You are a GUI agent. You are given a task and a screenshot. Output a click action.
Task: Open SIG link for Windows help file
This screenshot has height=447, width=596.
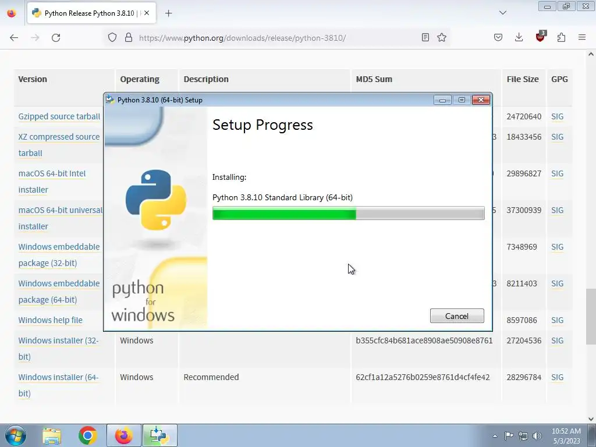pyautogui.click(x=557, y=320)
